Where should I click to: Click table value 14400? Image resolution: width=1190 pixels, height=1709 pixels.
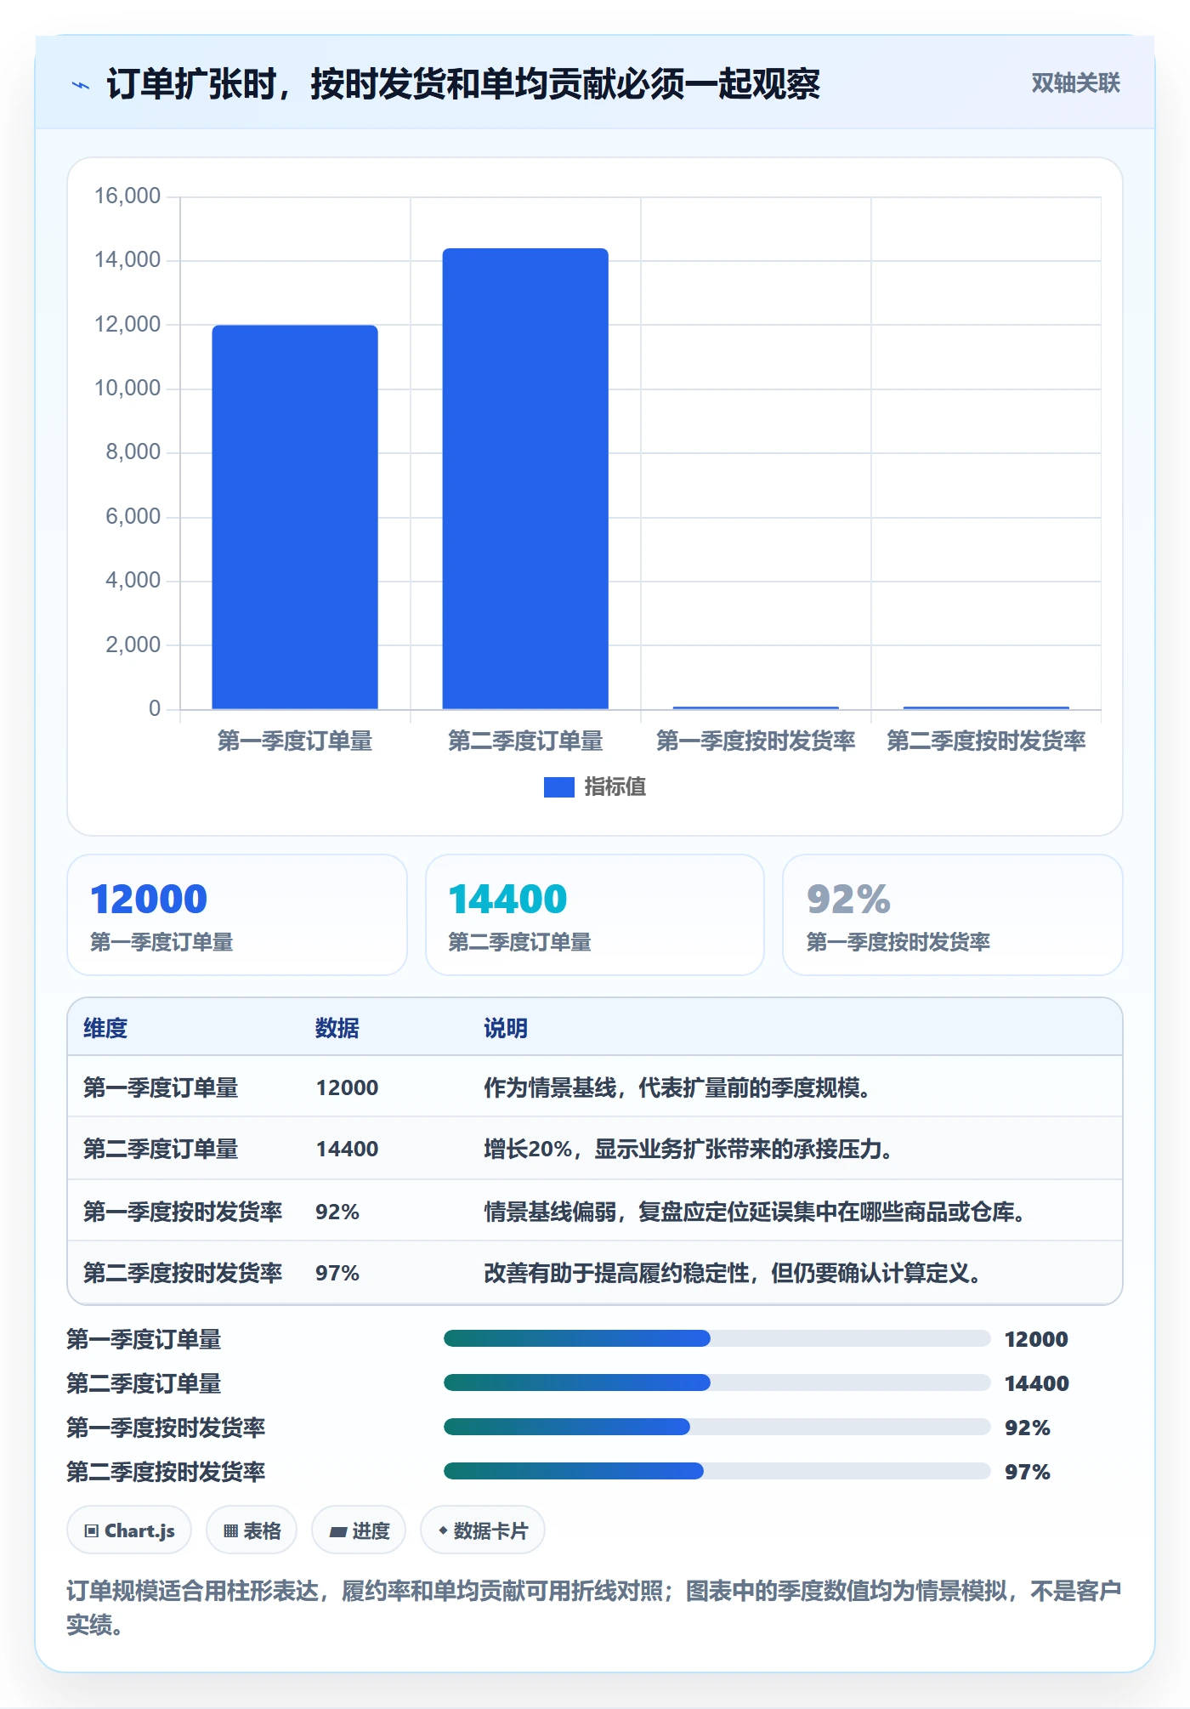click(347, 1149)
